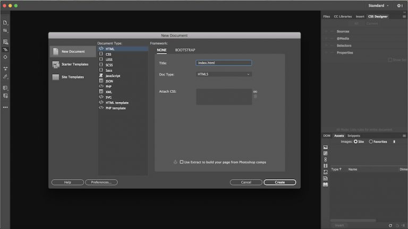Open the sync settings gear icon
Viewport: 408px width, 229px height.
tap(399, 5)
